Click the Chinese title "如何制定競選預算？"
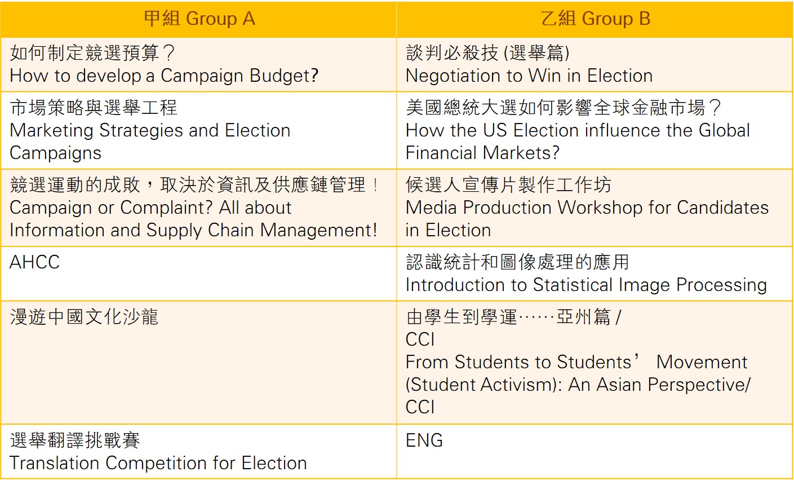The width and height of the screenshot is (794, 485). click(x=93, y=53)
